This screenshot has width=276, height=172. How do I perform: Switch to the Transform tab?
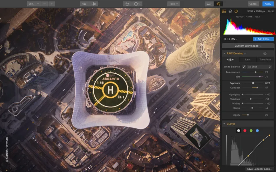(x=265, y=60)
